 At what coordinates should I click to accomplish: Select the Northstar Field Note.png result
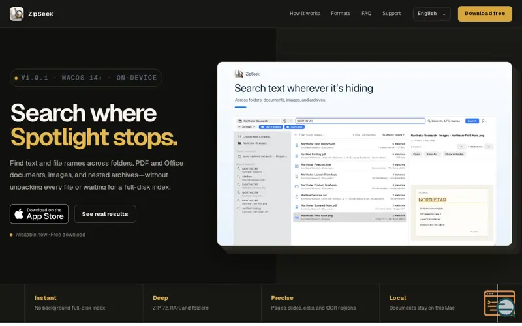[x=349, y=217]
